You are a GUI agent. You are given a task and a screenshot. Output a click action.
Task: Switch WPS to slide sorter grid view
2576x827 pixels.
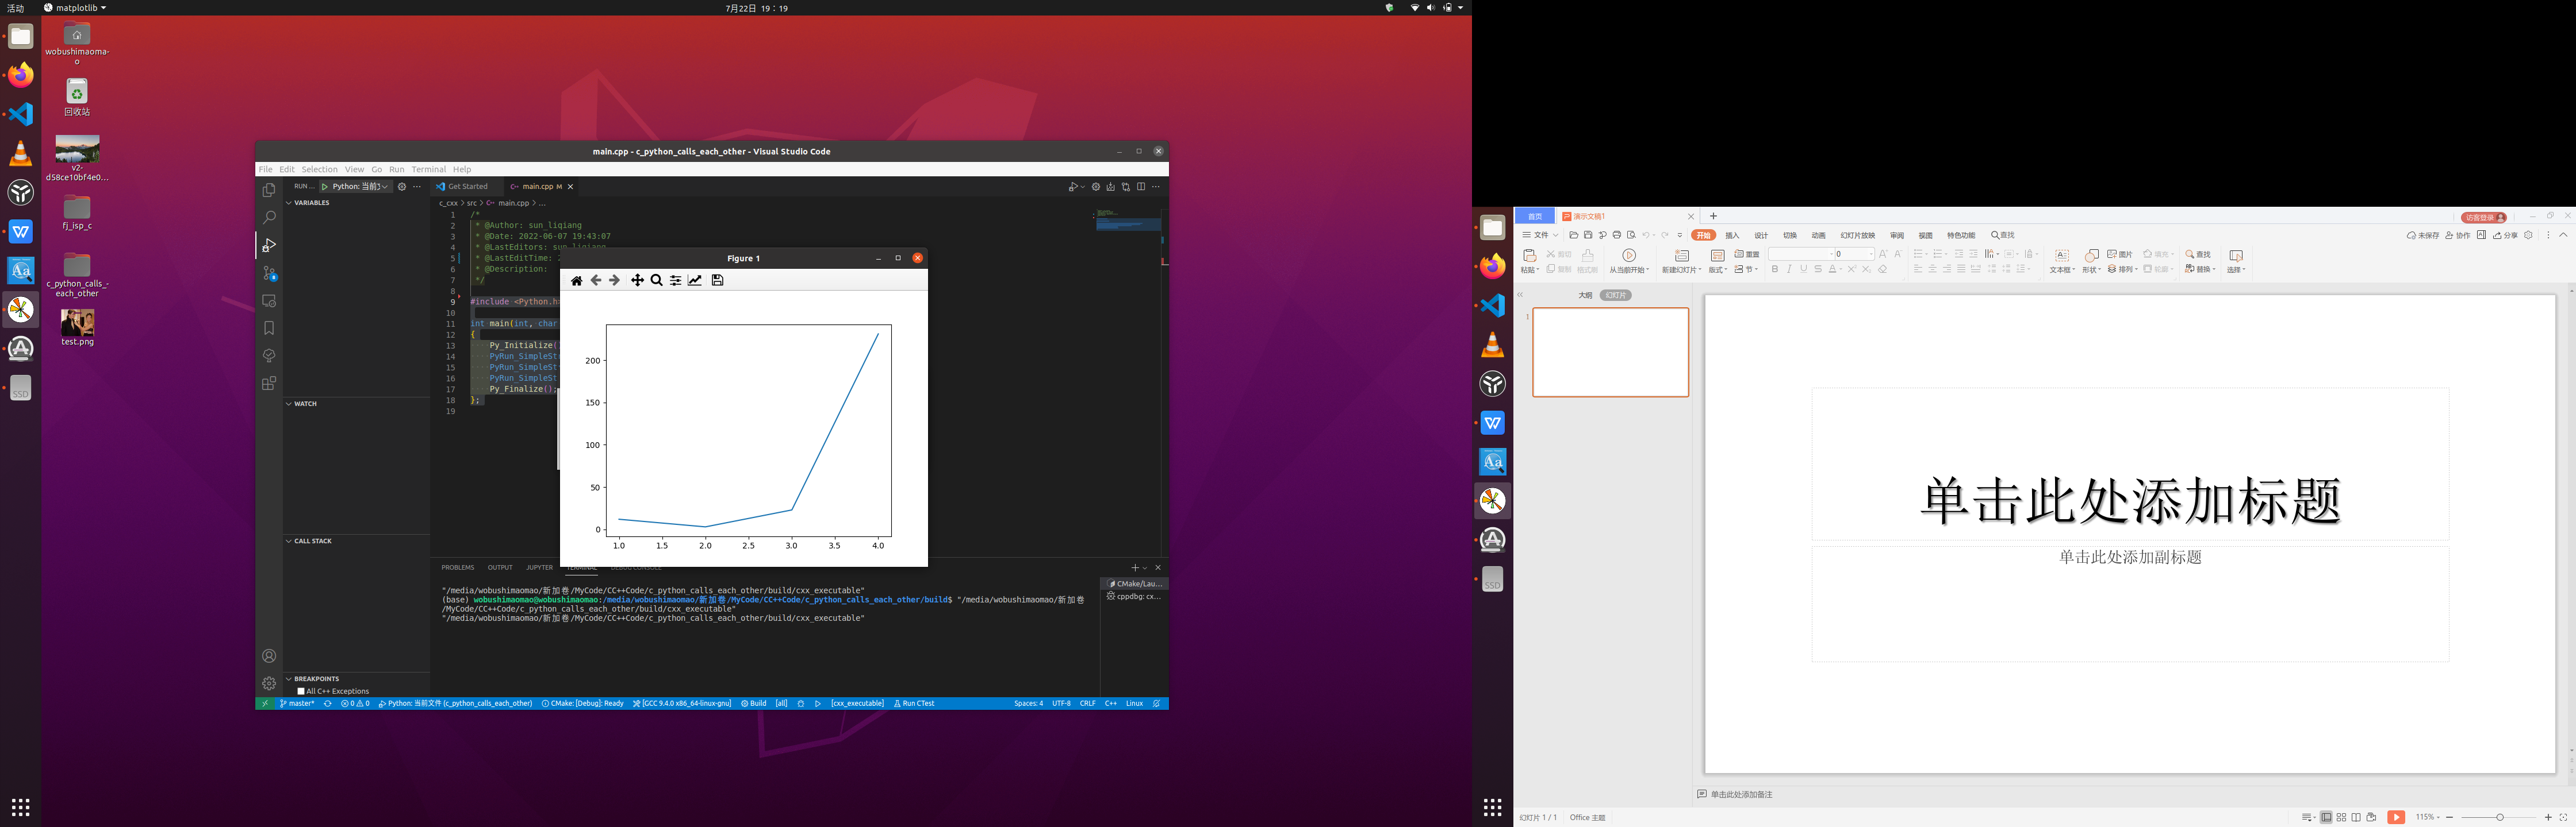coord(2341,817)
